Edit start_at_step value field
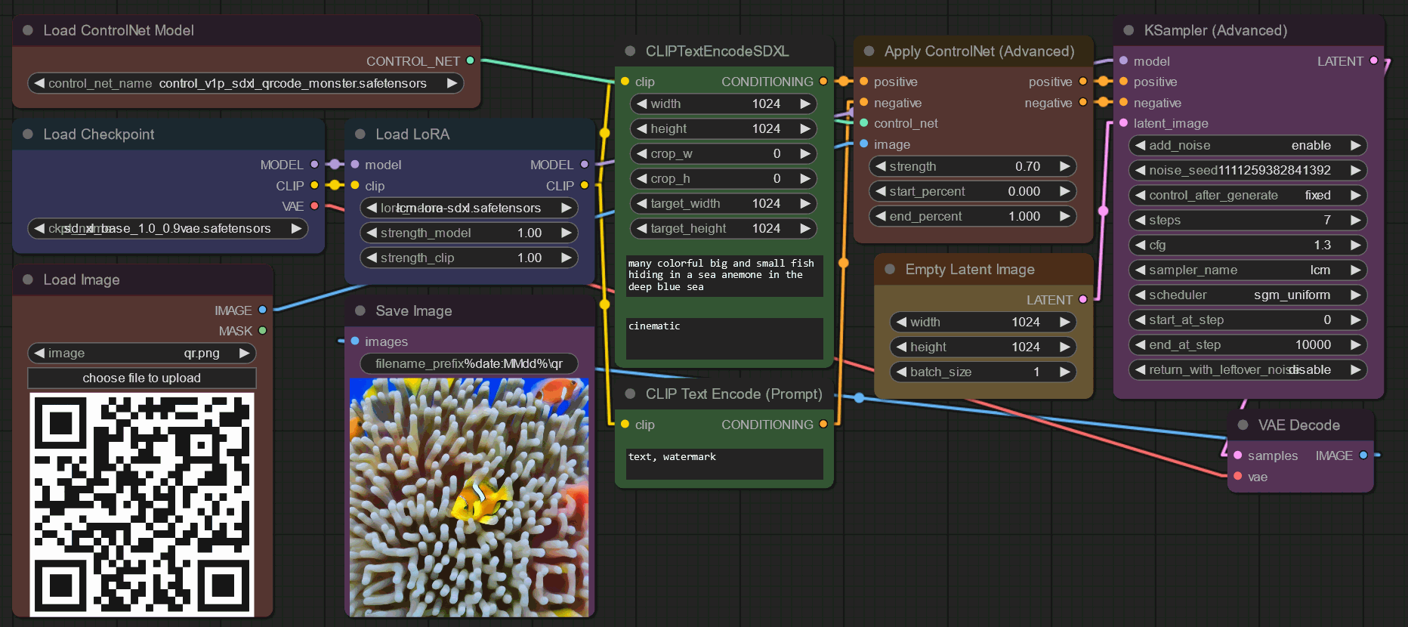Image resolution: width=1408 pixels, height=627 pixels. [1248, 320]
